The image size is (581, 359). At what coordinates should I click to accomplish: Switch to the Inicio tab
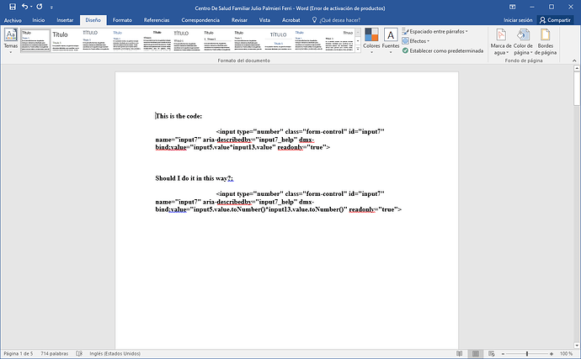click(x=39, y=20)
